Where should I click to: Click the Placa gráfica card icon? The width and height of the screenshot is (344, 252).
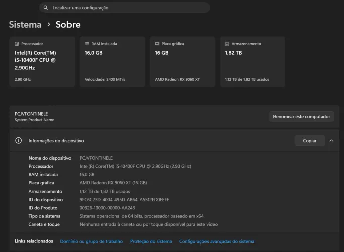pyautogui.click(x=157, y=44)
